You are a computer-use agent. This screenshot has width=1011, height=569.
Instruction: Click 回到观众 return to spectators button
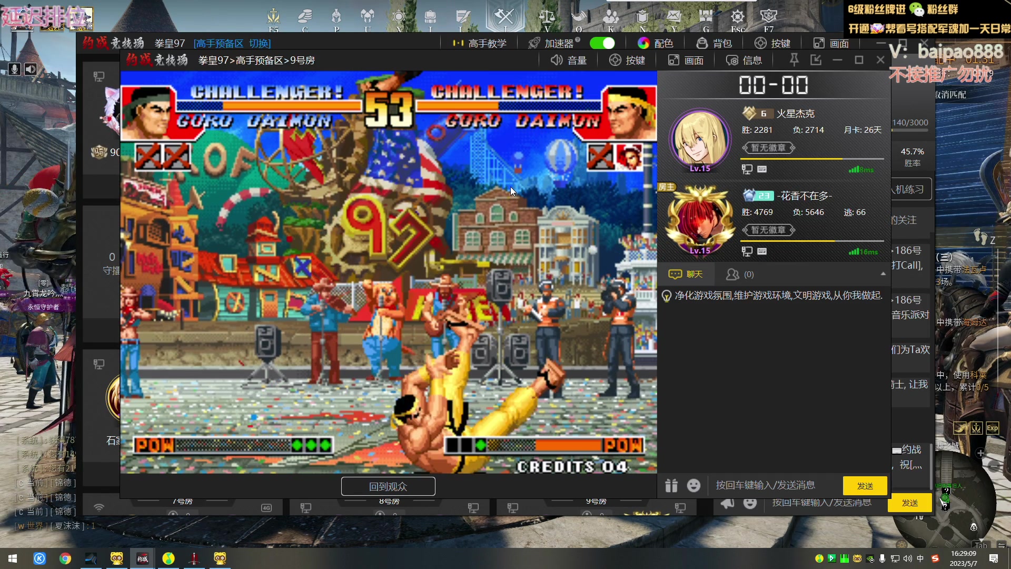tap(388, 486)
